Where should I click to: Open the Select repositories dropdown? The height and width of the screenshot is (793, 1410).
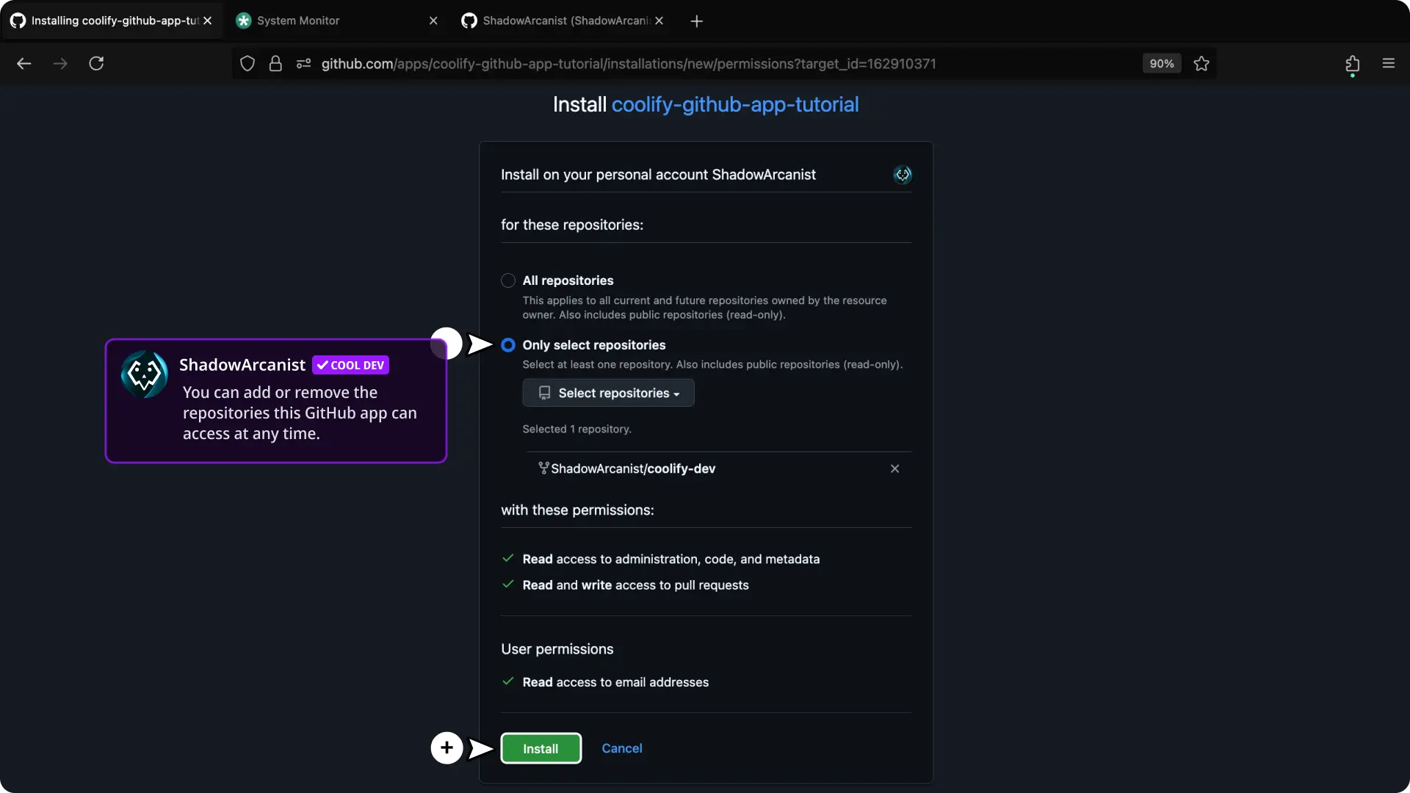pos(608,393)
